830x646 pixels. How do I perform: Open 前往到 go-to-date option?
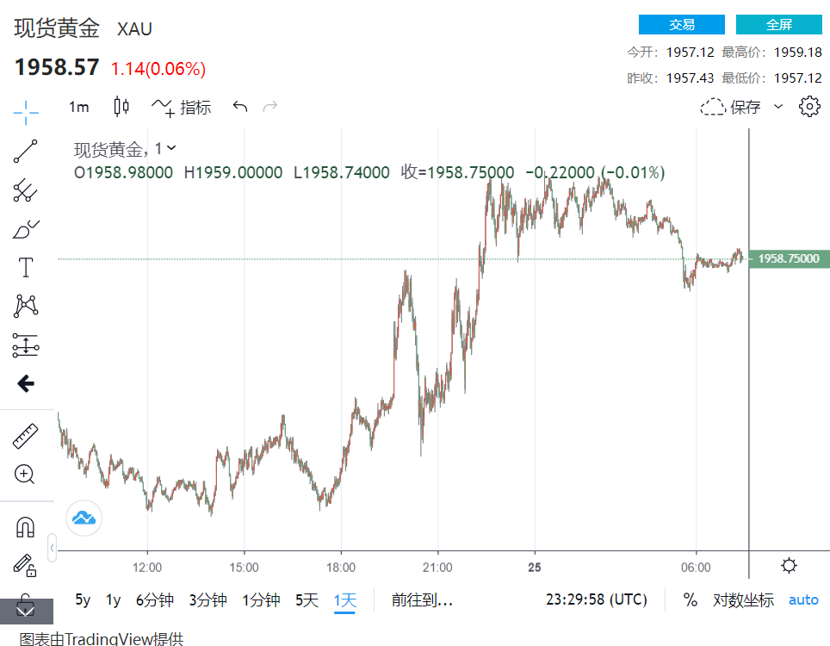(422, 600)
